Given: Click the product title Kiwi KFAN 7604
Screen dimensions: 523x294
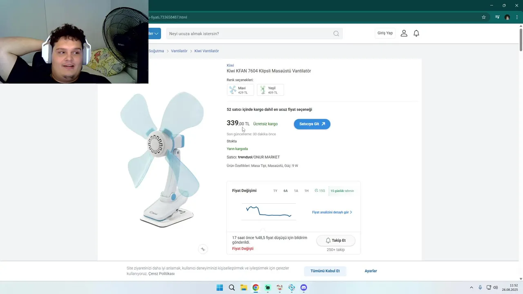Looking at the screenshot, I should (269, 71).
